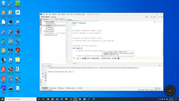Open the VCS menu
The height and width of the screenshot is (101, 179).
[75, 14]
